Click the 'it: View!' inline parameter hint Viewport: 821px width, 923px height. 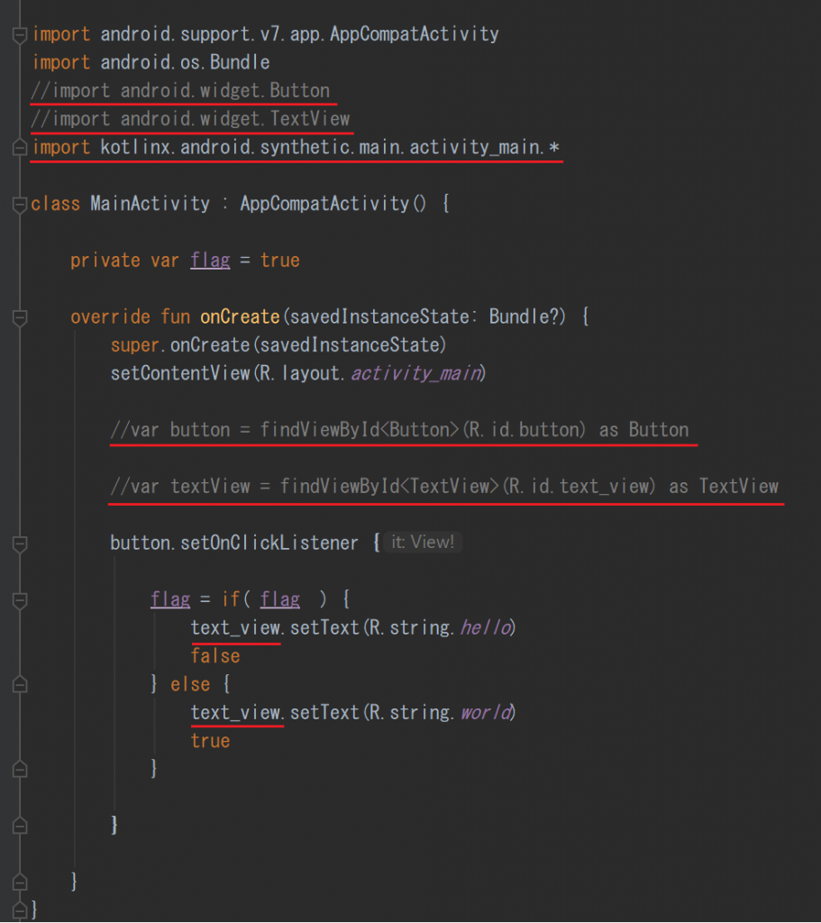coord(422,542)
